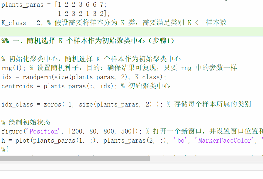The height and width of the screenshot is (179, 263).
Task: Click K_class in the K_class = 2 line
Action: click(14, 23)
